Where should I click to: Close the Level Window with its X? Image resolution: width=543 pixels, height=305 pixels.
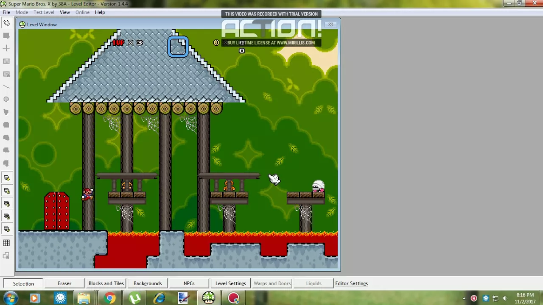coord(330,25)
